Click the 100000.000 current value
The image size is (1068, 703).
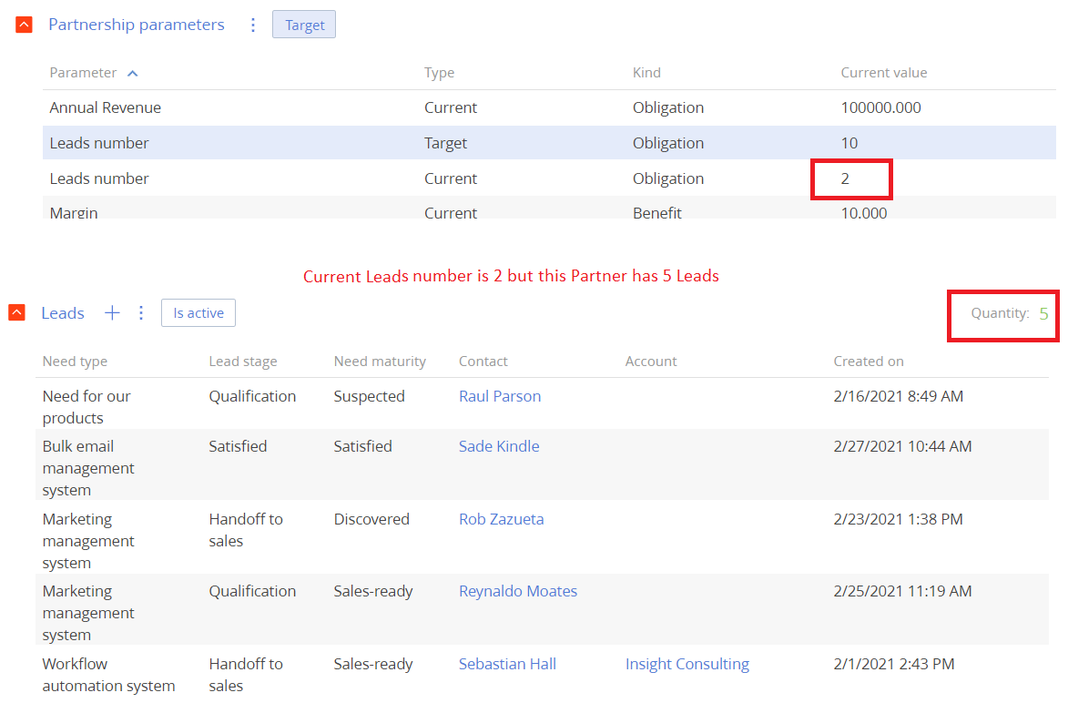[880, 107]
